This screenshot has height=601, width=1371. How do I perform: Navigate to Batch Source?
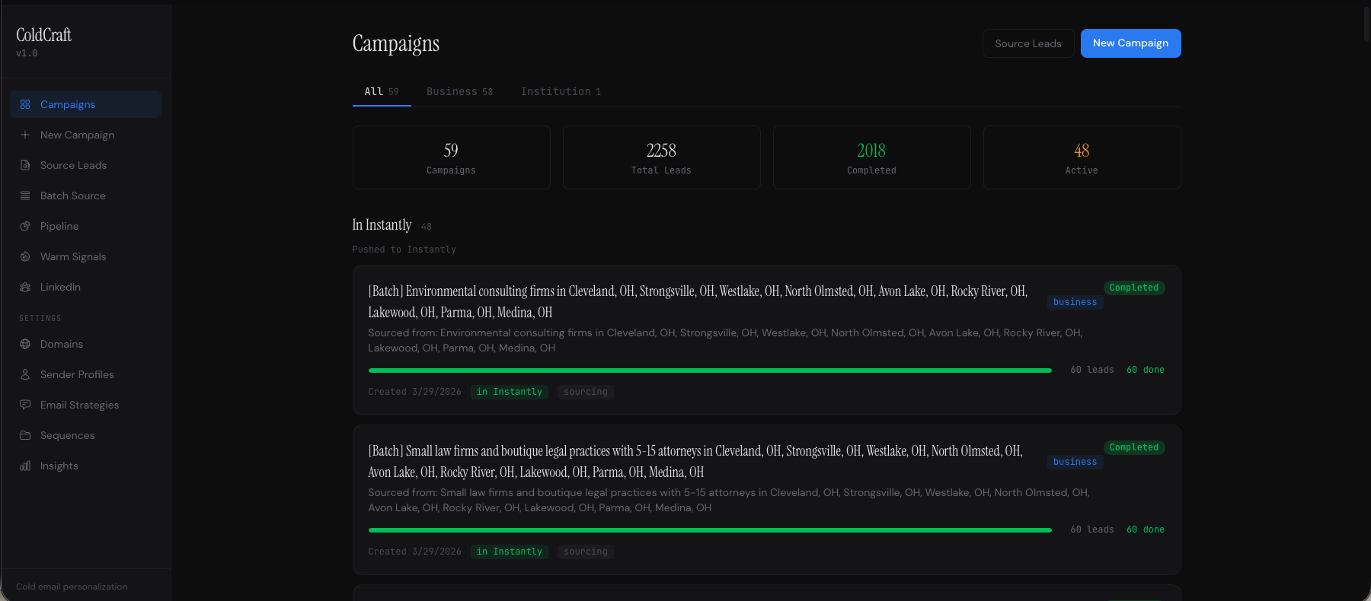[86, 196]
